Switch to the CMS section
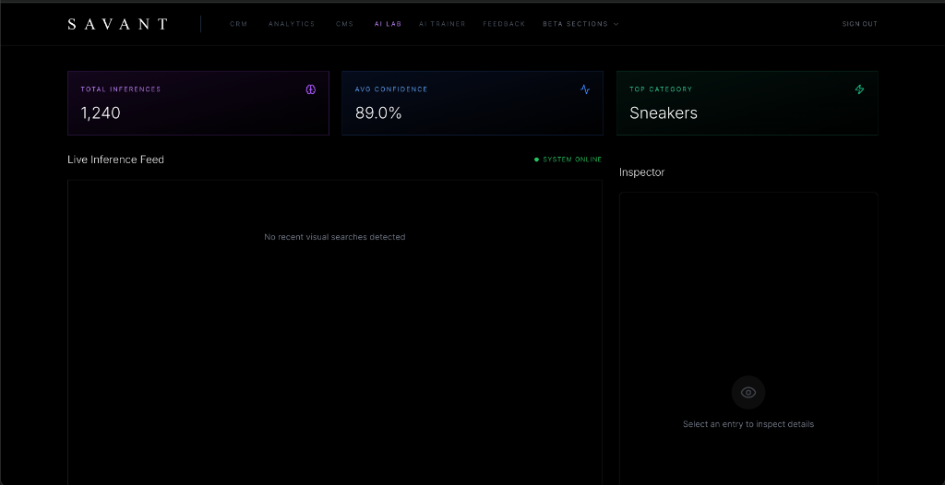Viewport: 945px width, 485px height. pyautogui.click(x=345, y=24)
